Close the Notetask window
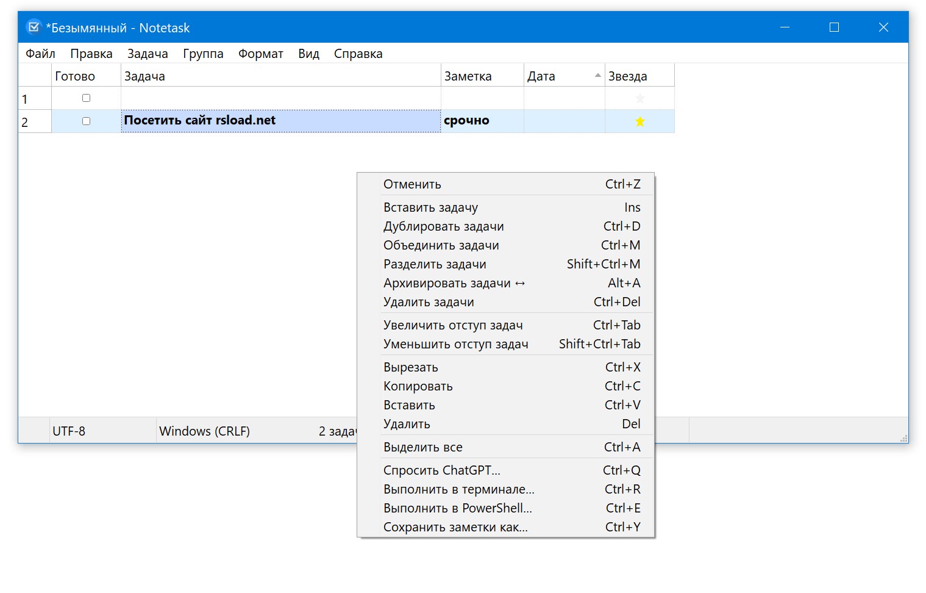The width and height of the screenshot is (926, 593). (x=883, y=27)
